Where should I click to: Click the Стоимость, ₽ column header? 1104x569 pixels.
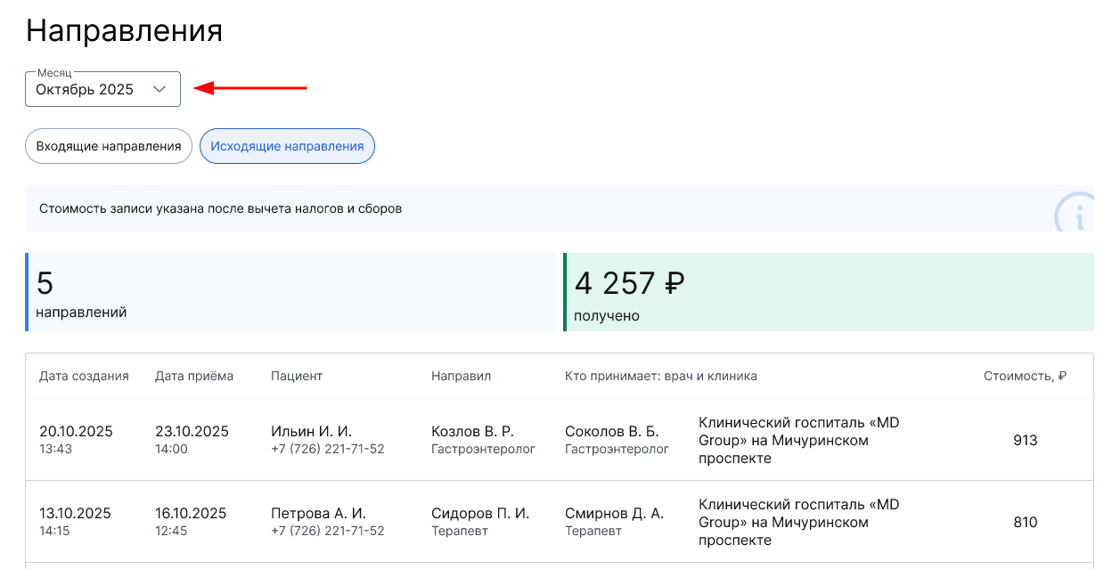pyautogui.click(x=1025, y=376)
